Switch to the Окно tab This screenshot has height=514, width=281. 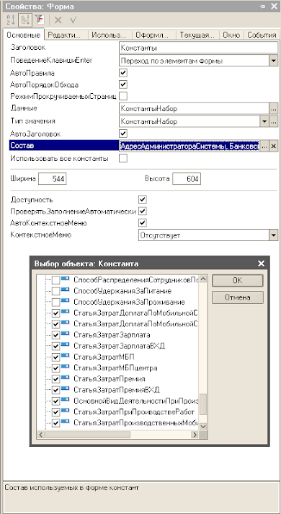[x=231, y=35]
